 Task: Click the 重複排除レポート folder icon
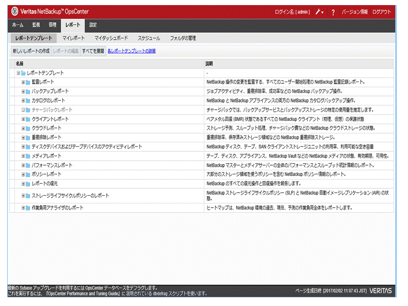[28, 138]
